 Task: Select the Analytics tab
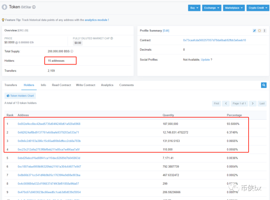pyautogui.click(x=107, y=85)
